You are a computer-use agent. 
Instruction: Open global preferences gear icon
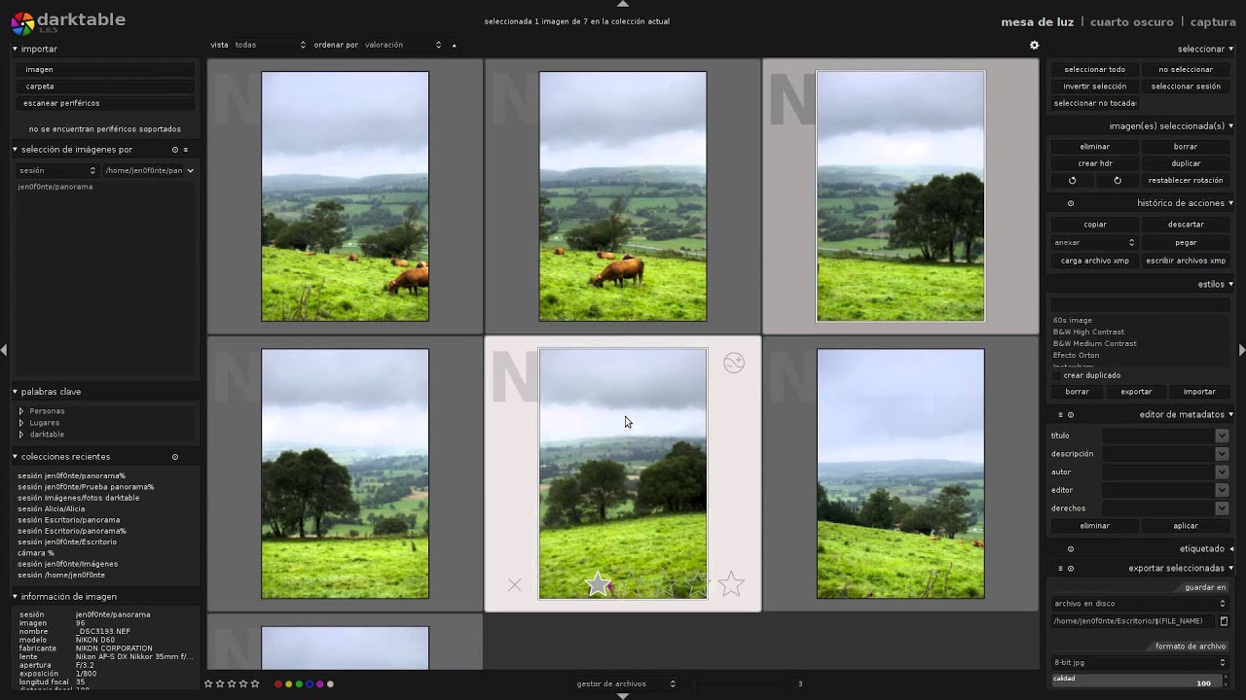tap(1034, 45)
